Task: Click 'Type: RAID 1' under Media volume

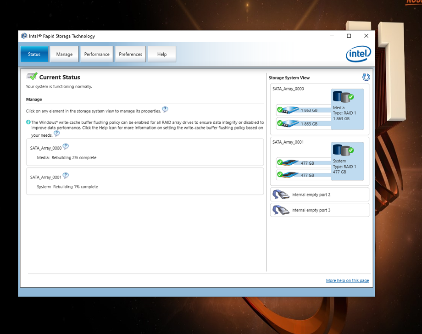Action: point(344,113)
